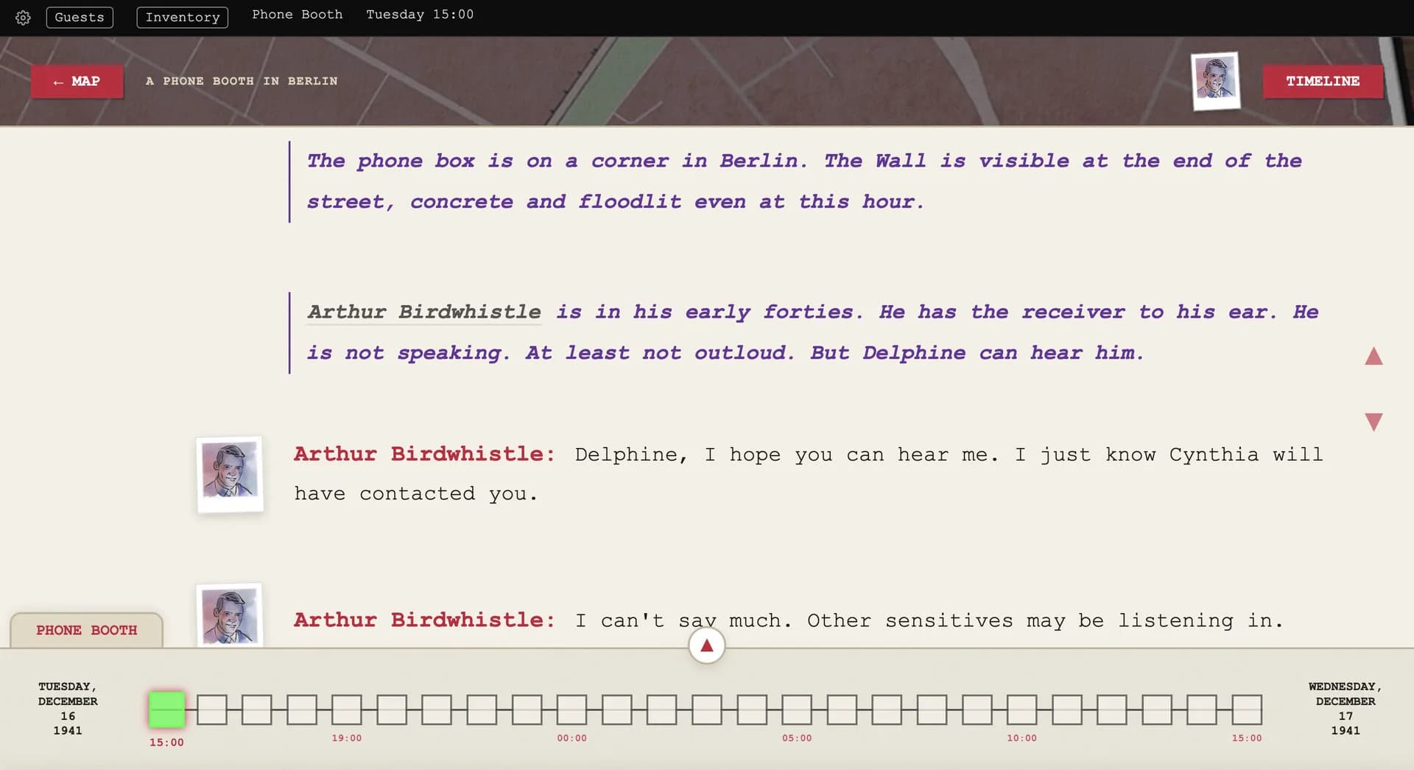
Task: Click the scroll down triangle arrow
Action: (1373, 421)
